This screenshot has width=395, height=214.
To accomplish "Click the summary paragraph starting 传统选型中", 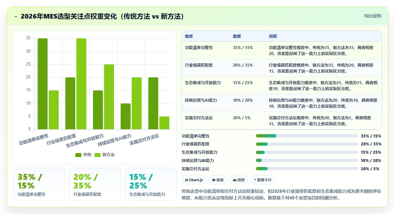I will click(281, 194).
